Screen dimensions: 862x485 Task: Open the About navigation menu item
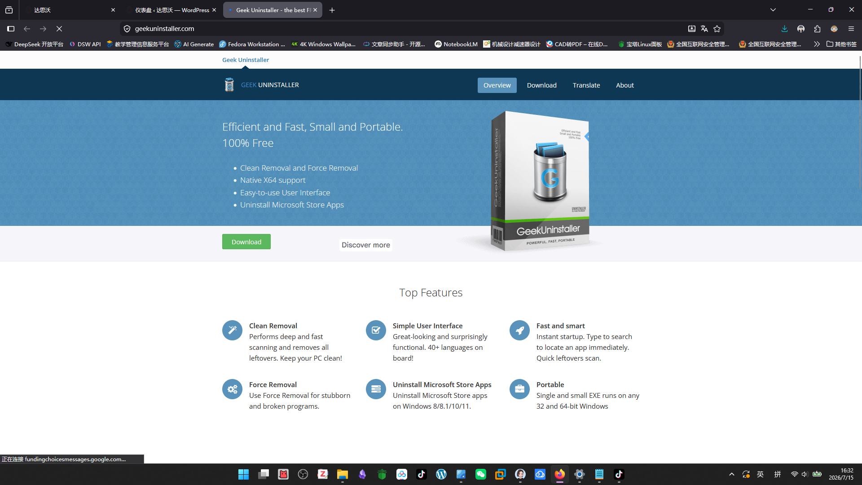click(625, 85)
